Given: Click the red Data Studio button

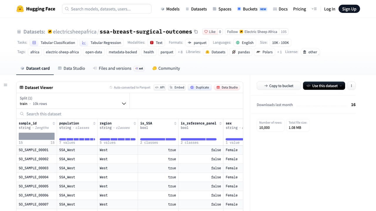Looking at the screenshot, I should pyautogui.click(x=227, y=87).
